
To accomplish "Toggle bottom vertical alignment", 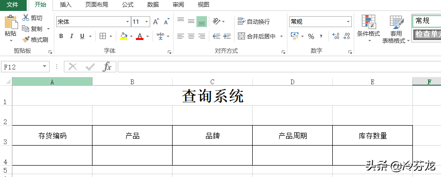I will (x=202, y=21).
